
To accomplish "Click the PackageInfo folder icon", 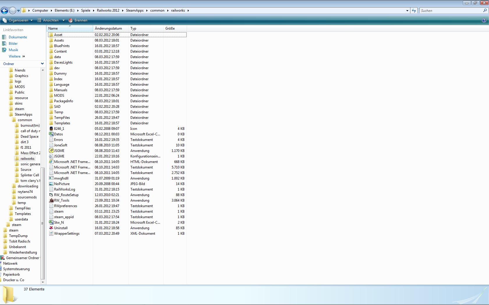I will point(51,101).
